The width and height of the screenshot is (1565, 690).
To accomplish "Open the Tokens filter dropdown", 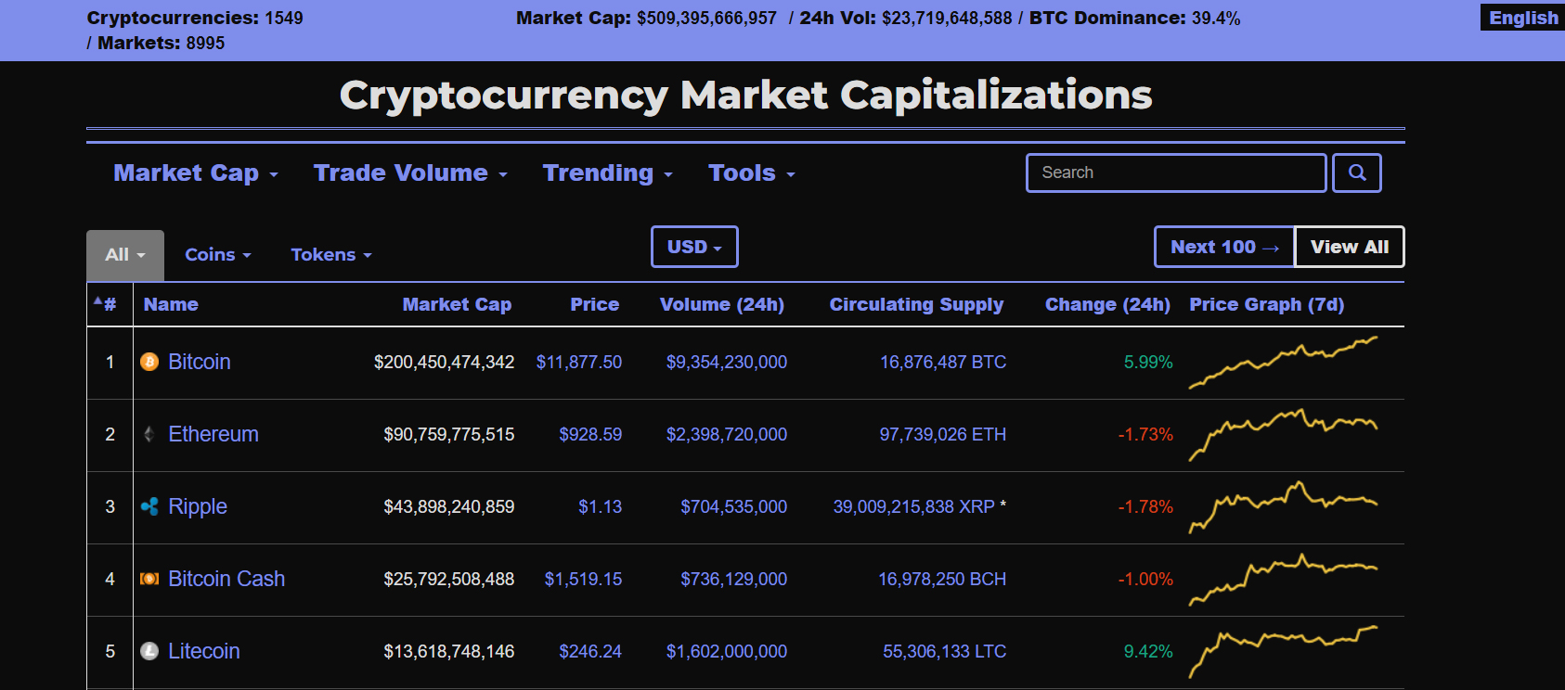I will click(331, 255).
